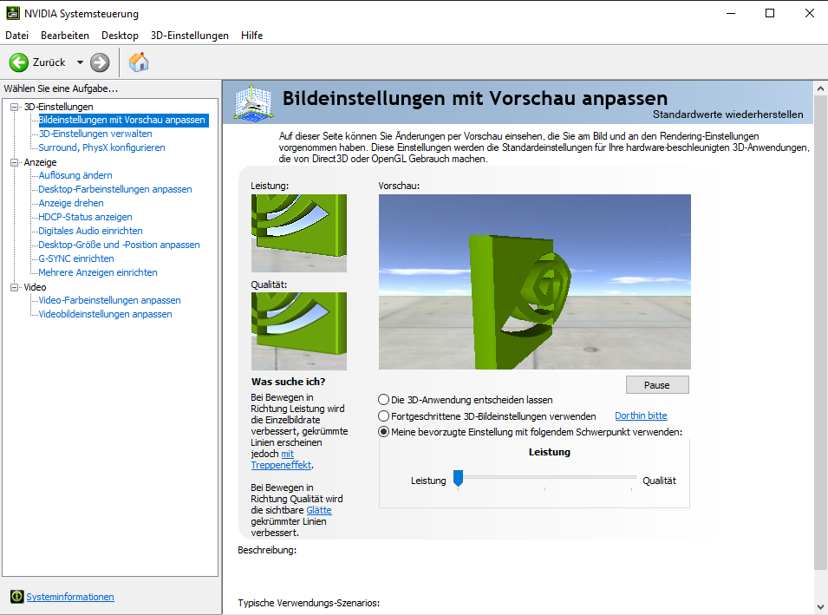This screenshot has width=828, height=615.
Task: Click the Pause button
Action: tap(657, 384)
